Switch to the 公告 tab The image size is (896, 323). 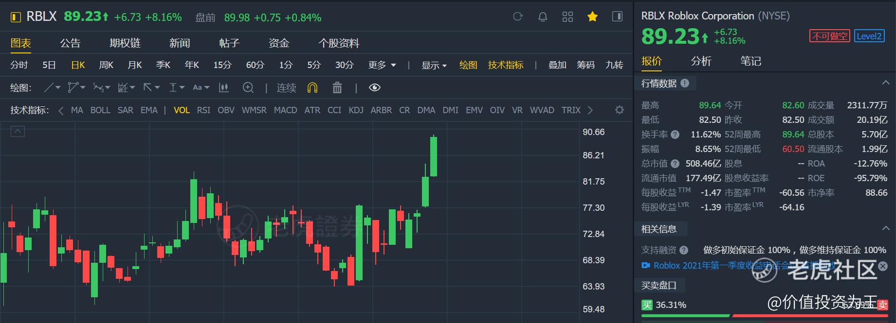pos(70,43)
